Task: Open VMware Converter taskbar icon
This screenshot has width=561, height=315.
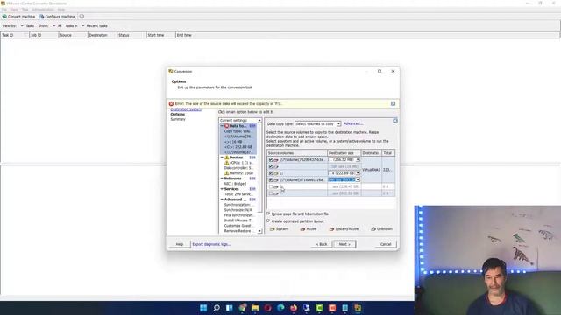Action: 358,308
